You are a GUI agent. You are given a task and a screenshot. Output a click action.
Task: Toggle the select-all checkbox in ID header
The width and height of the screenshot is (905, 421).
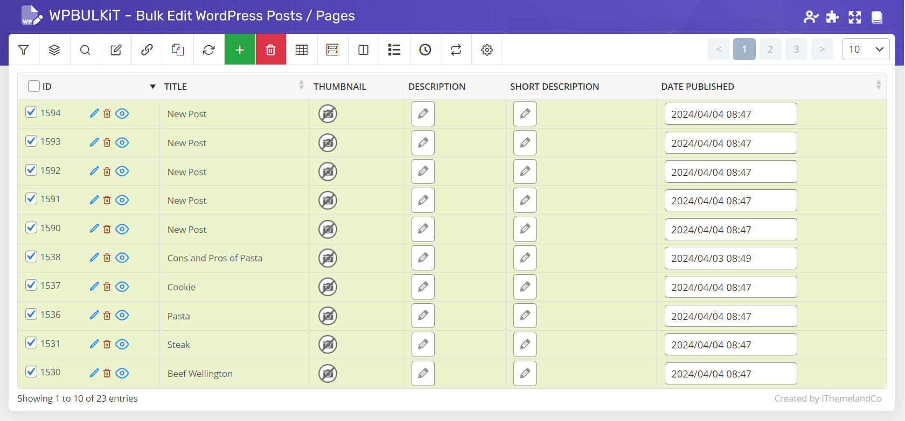34,86
